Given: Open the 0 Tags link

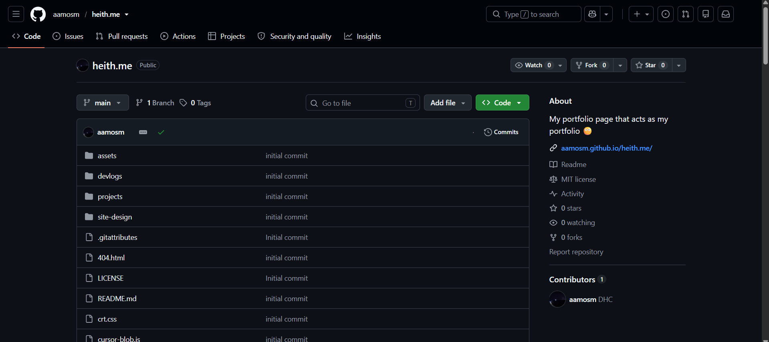Looking at the screenshot, I should click(195, 103).
